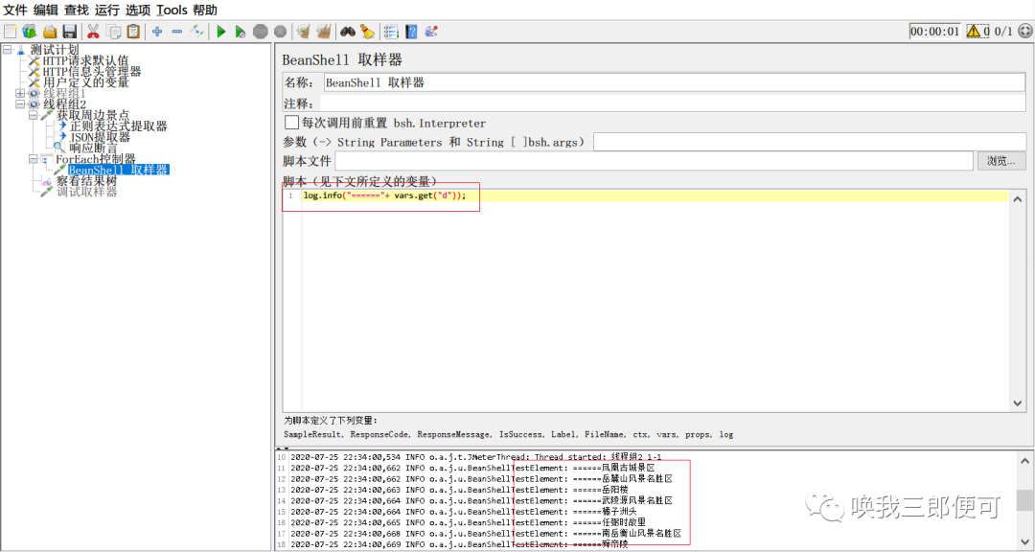Screen dimensions: 1035x552
Task: Open the Plugins Manager feather icon
Action: 431,31
